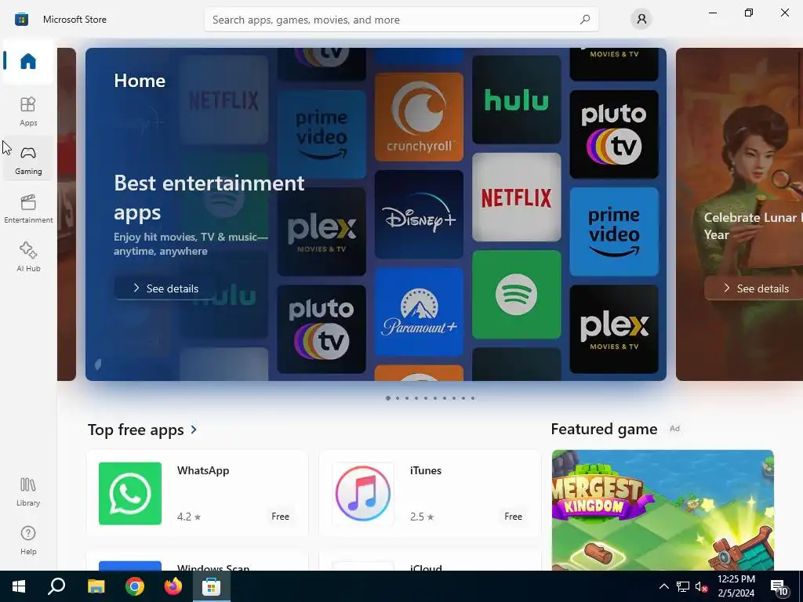Click iTunes Free price button
Viewport: 803px width, 602px height.
point(513,517)
